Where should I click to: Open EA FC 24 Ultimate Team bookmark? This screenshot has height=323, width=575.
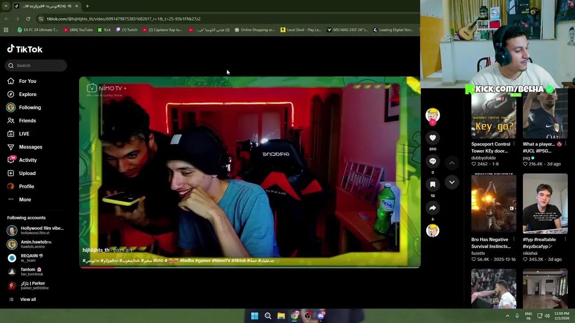38,30
